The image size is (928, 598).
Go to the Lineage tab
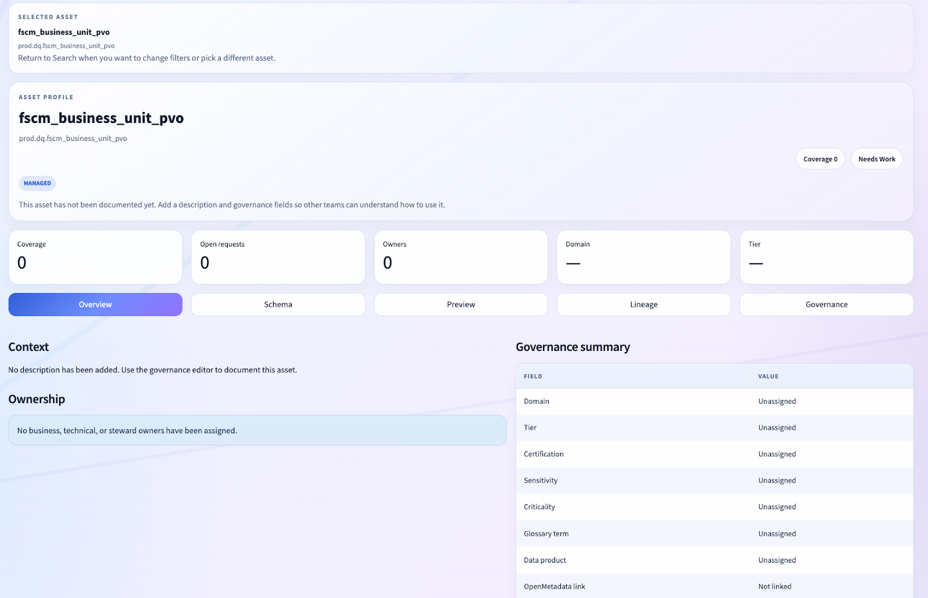[643, 305]
